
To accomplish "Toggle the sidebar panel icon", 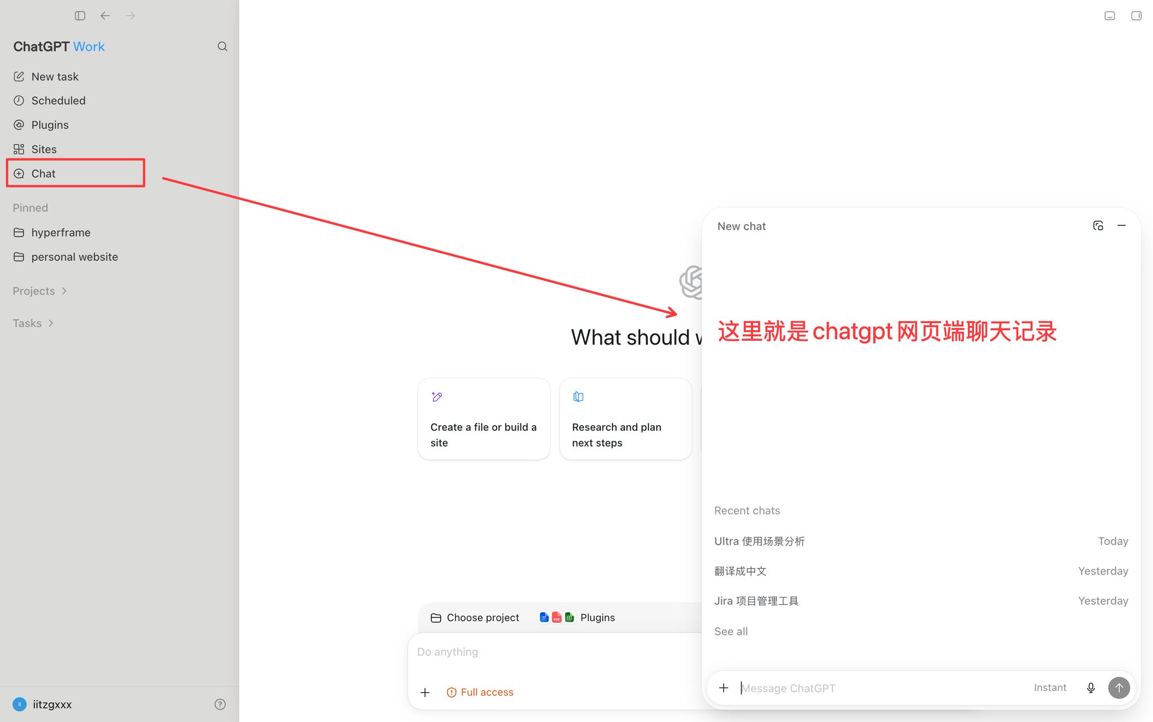I will pyautogui.click(x=80, y=16).
